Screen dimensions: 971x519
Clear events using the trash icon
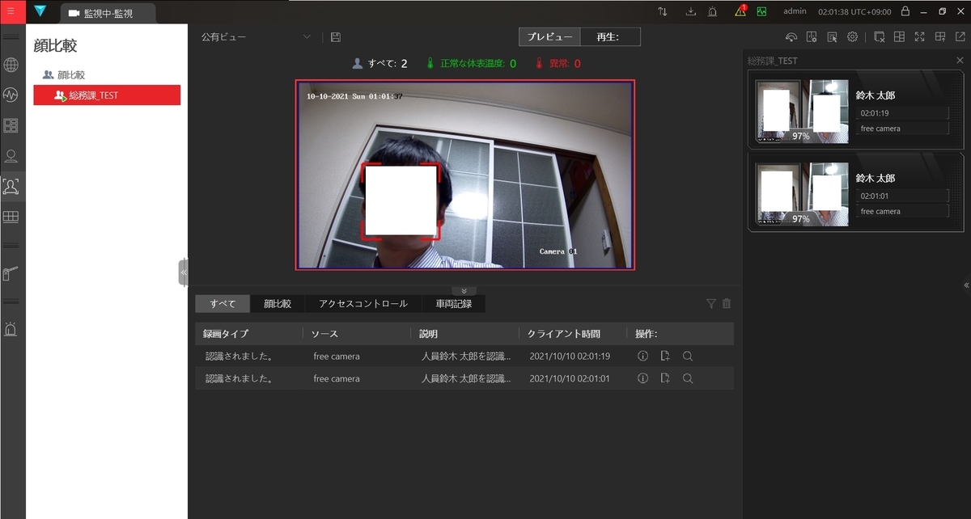[x=725, y=303]
